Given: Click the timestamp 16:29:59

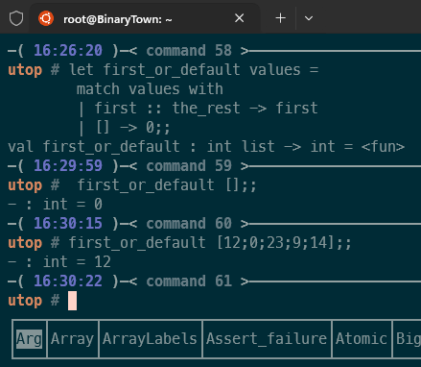Looking at the screenshot, I should (68, 166).
